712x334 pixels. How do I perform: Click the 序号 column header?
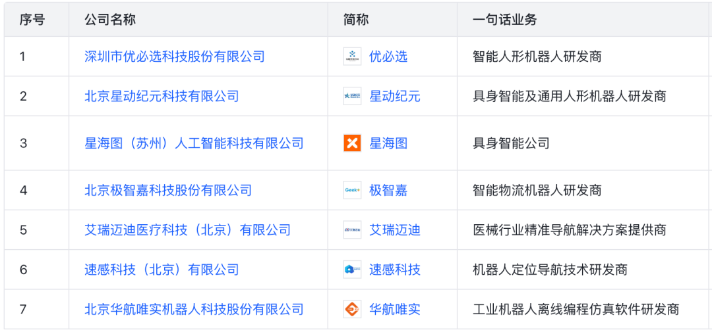coord(32,20)
